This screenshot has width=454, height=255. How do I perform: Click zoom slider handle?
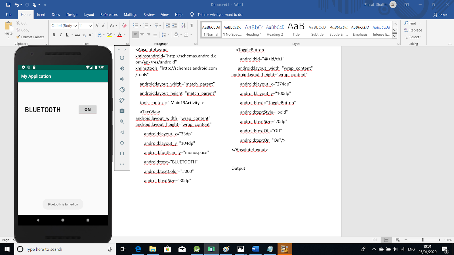pos(423,240)
